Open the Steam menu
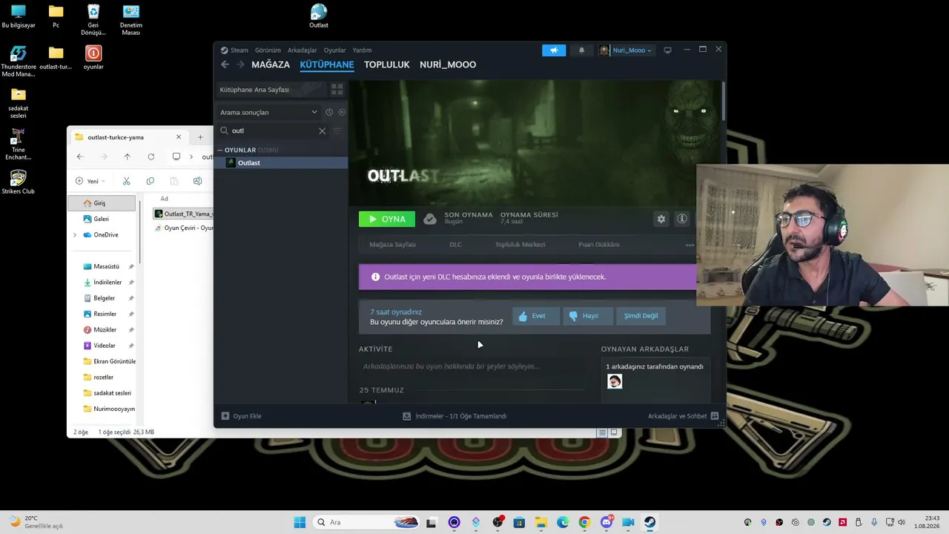This screenshot has height=534, width=949. click(239, 50)
